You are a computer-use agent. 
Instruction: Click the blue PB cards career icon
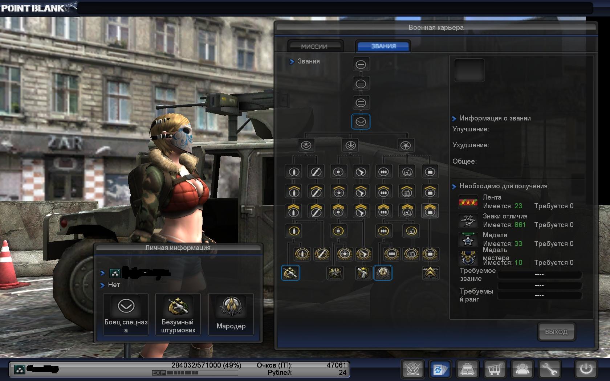tap(440, 369)
